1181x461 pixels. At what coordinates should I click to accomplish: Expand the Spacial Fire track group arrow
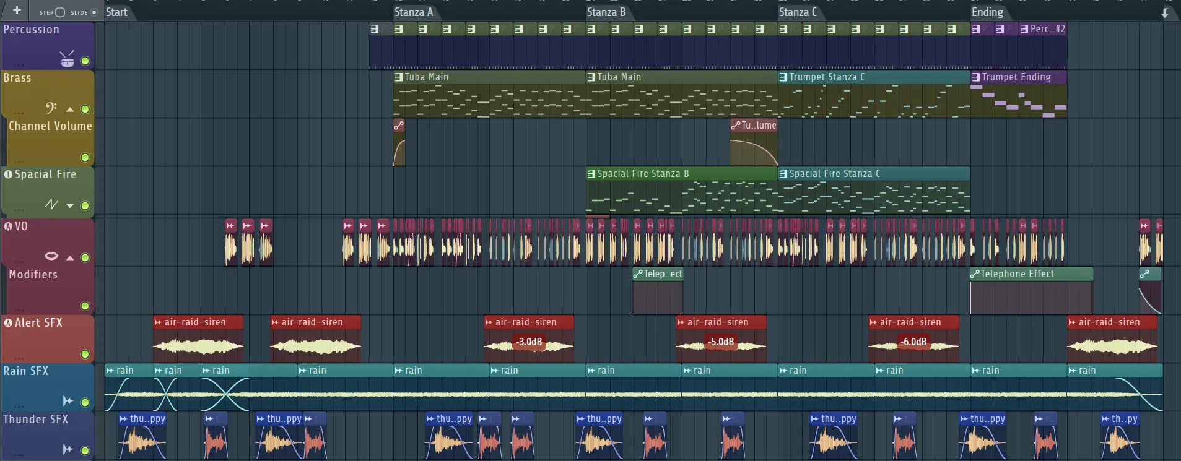point(70,205)
